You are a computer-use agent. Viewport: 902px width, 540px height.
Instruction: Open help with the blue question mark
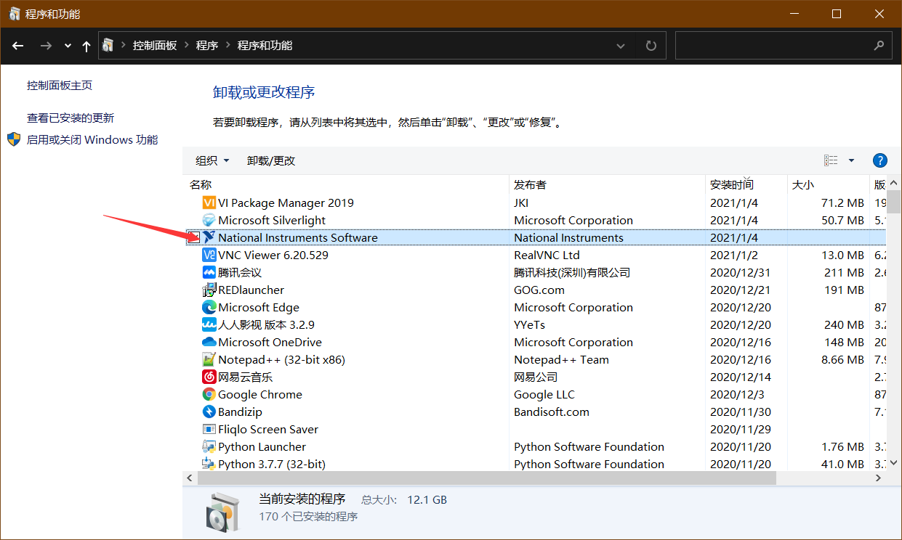pyautogui.click(x=879, y=160)
